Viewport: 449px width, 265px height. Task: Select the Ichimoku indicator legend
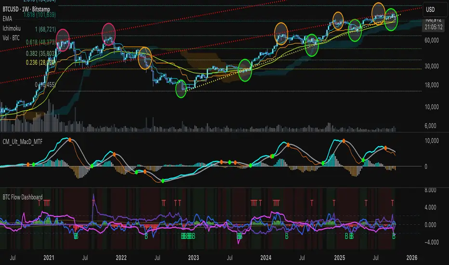click(x=12, y=28)
